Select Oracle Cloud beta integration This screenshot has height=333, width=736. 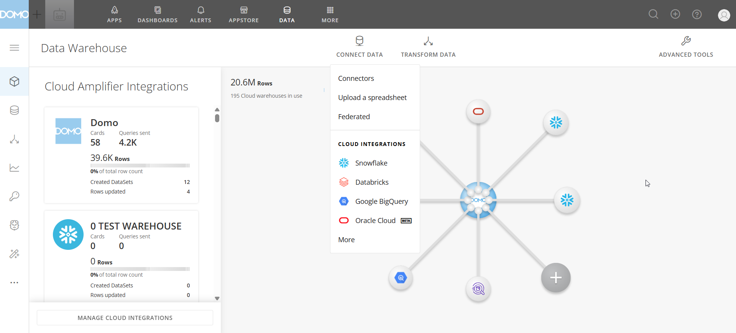pos(375,221)
